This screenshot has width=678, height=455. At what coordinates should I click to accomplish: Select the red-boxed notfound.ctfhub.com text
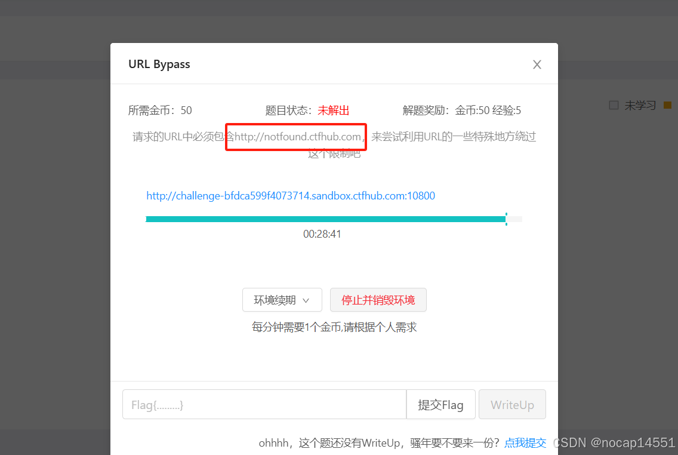point(295,137)
